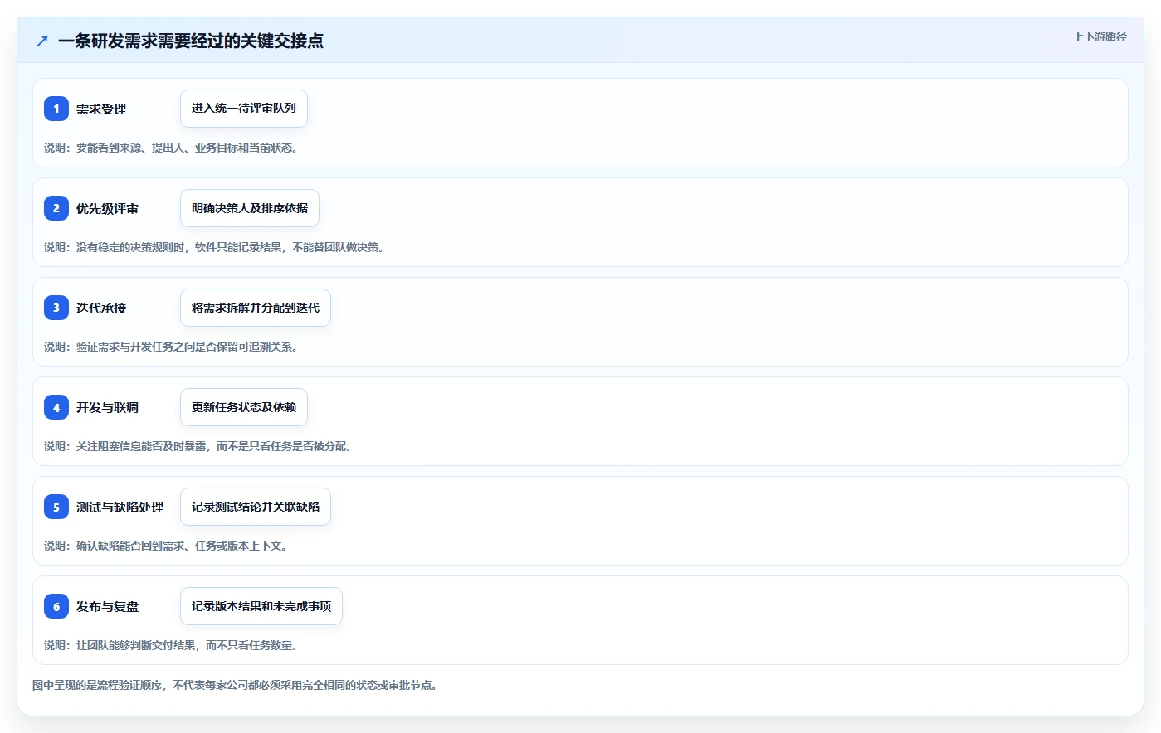Image resolution: width=1161 pixels, height=733 pixels.
Task: Click step number 4 badge
Action: 56,407
